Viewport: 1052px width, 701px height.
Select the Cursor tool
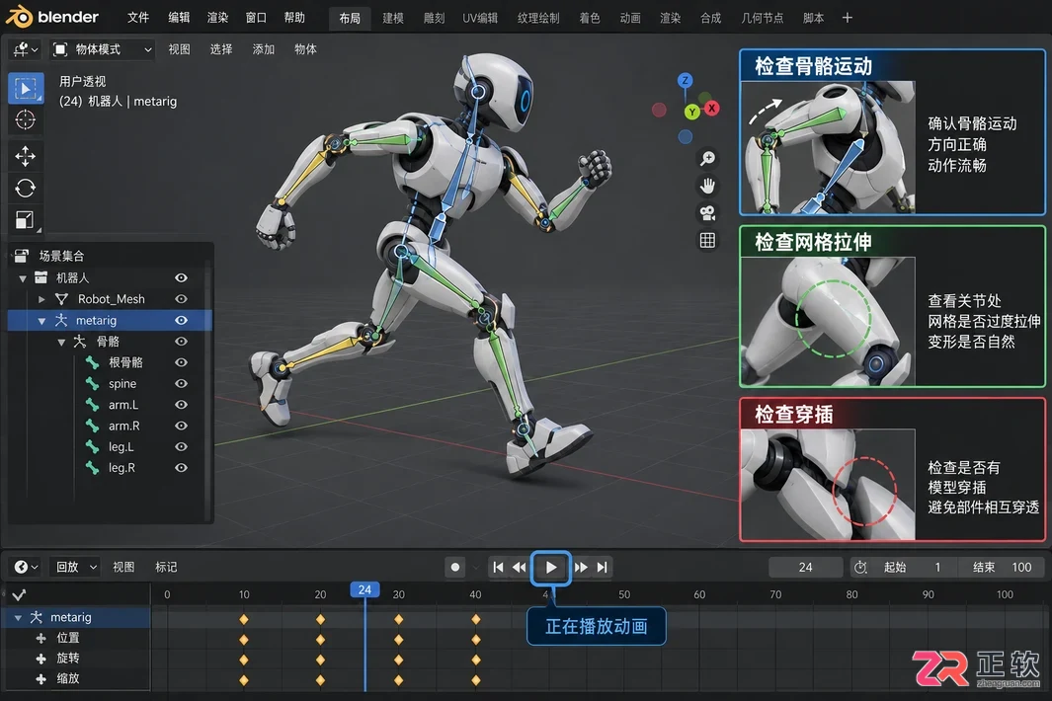coord(26,120)
